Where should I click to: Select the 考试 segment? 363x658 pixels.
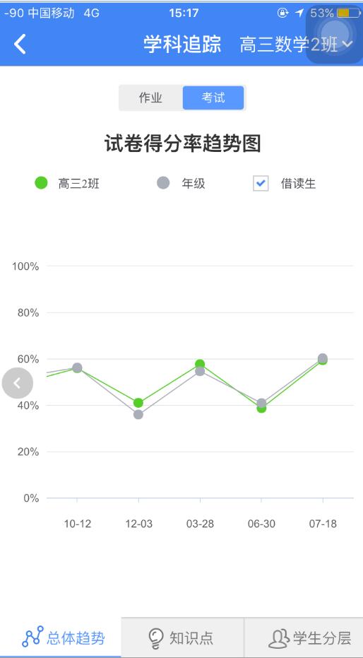[x=213, y=98]
